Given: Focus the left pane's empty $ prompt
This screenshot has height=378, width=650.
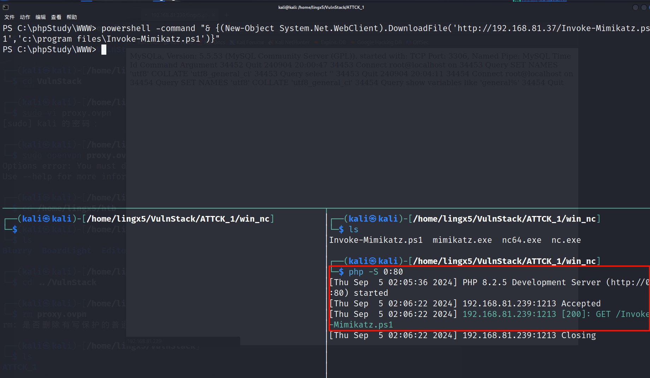Looking at the screenshot, I should point(14,229).
